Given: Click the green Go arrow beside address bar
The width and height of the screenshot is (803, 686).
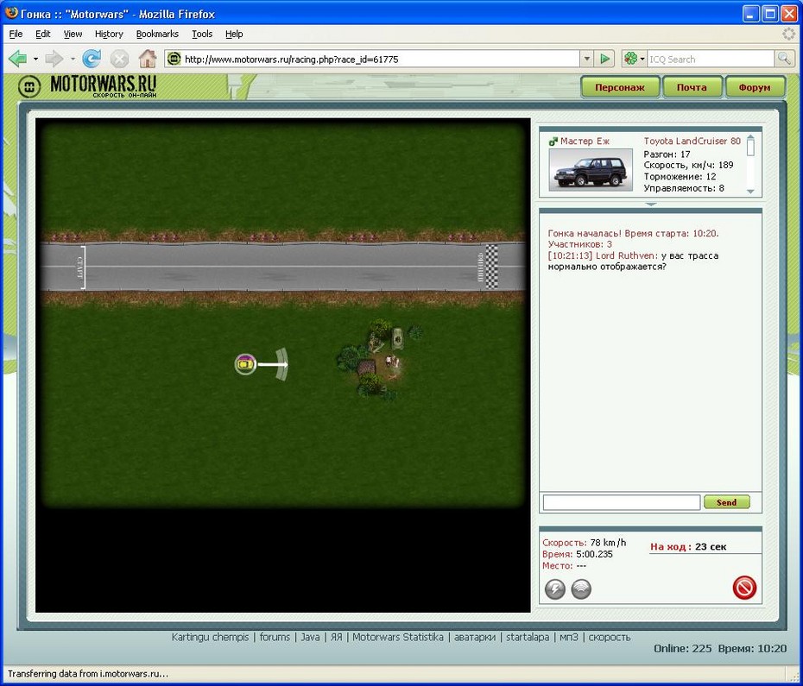Looking at the screenshot, I should click(x=604, y=59).
